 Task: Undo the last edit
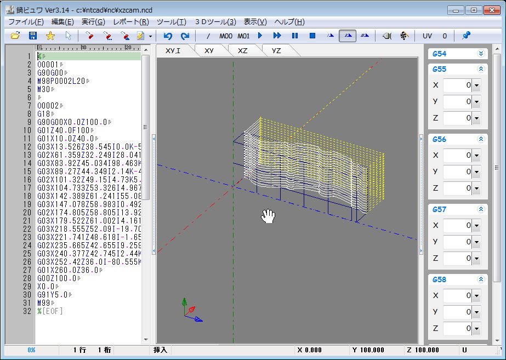coord(168,36)
